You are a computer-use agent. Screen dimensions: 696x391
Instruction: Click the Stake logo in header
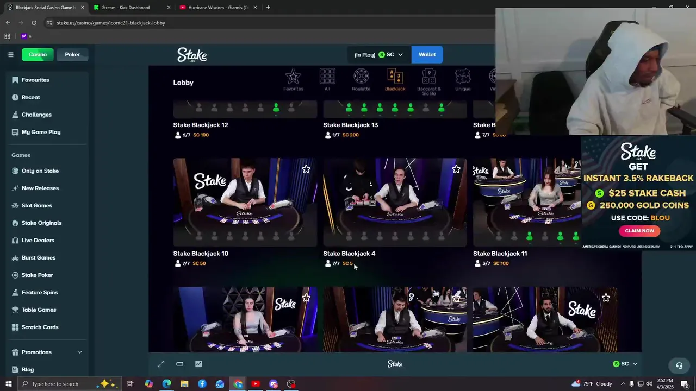point(192,55)
